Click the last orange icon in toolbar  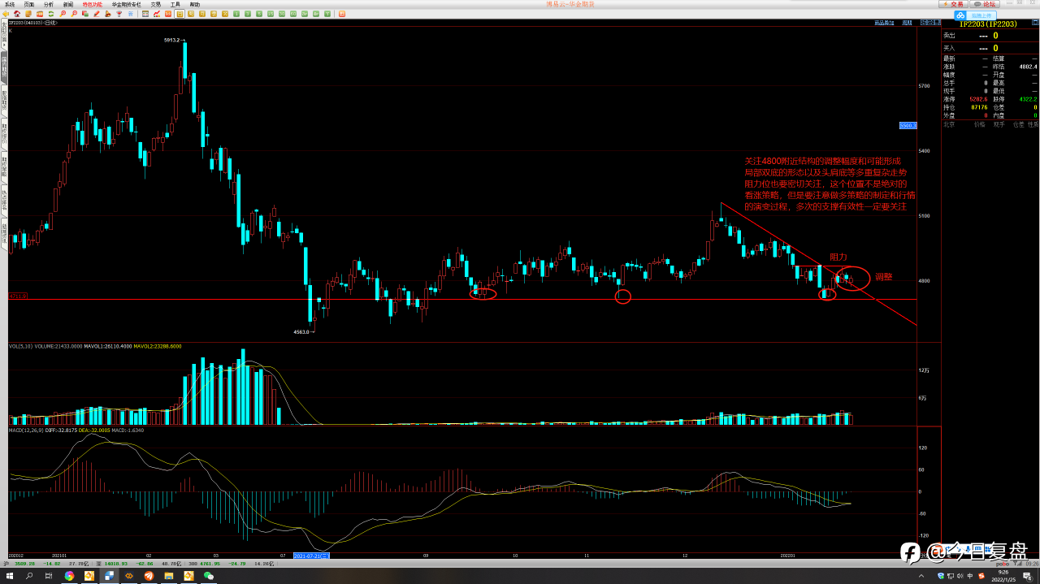pos(342,14)
